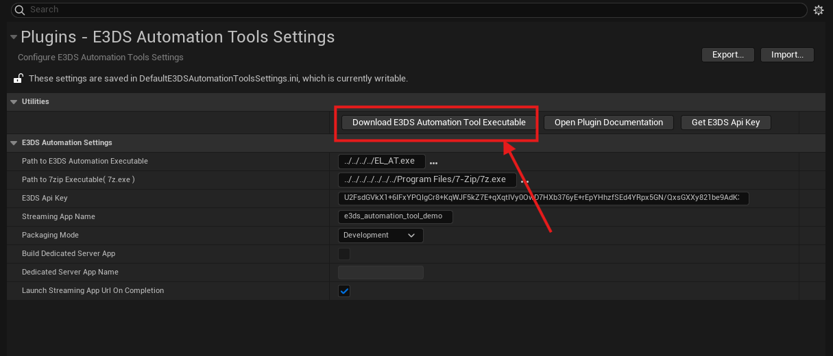Click the settings gear icon beside search
This screenshot has width=833, height=356.
(x=818, y=10)
